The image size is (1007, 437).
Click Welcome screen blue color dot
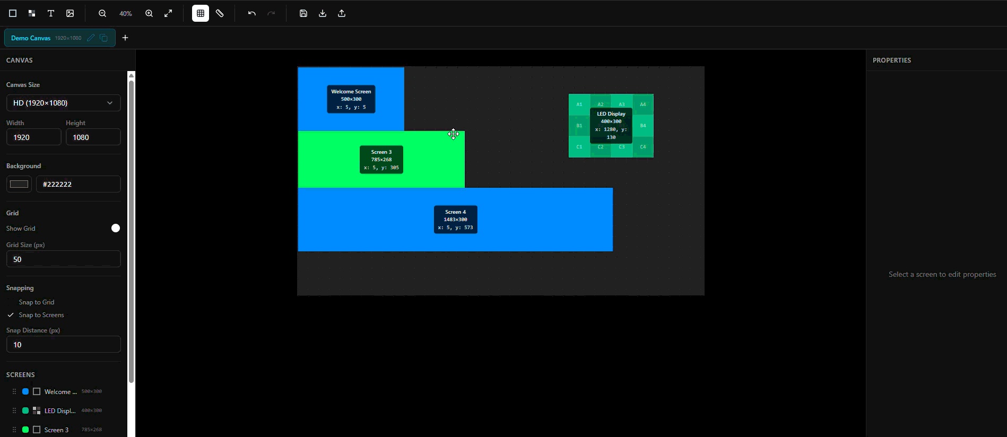point(25,391)
